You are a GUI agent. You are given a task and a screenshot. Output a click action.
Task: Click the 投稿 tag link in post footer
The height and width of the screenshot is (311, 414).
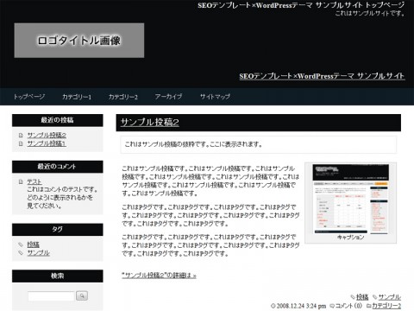[362, 297]
